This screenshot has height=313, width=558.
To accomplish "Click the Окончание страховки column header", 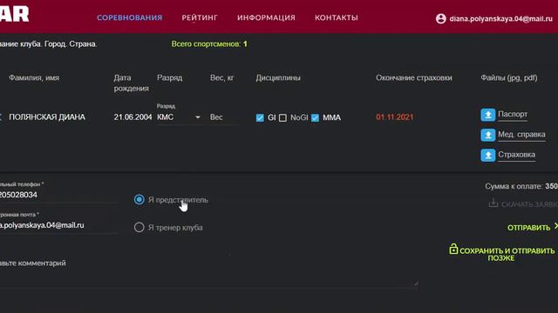I will pos(414,77).
